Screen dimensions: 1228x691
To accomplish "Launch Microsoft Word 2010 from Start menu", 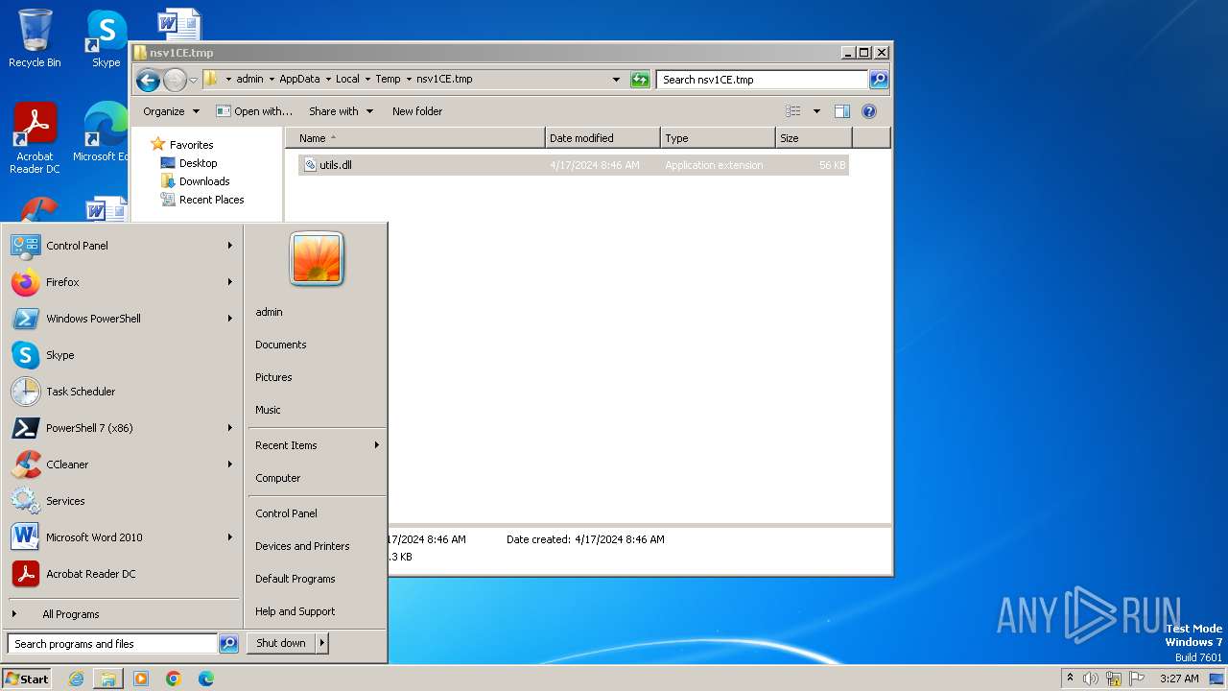I will tap(122, 537).
